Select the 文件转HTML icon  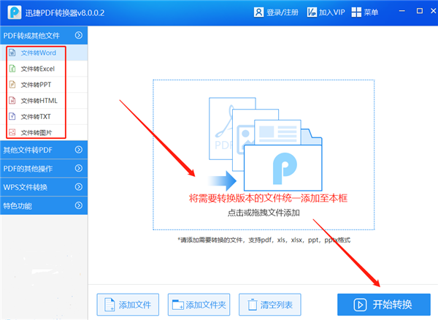pos(12,101)
